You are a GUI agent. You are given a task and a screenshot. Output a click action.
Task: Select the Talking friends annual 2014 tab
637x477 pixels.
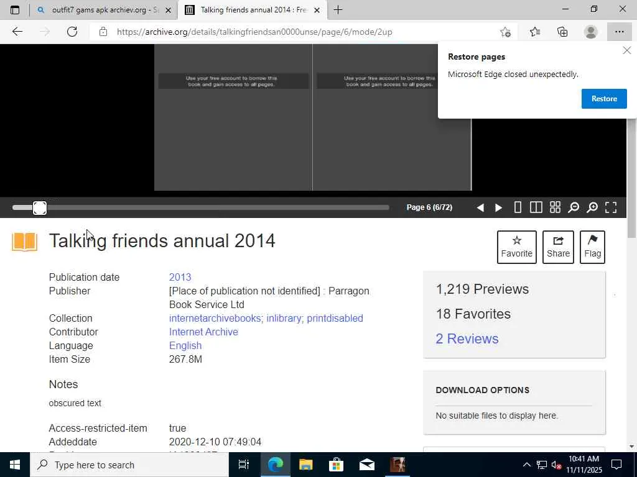(x=251, y=10)
